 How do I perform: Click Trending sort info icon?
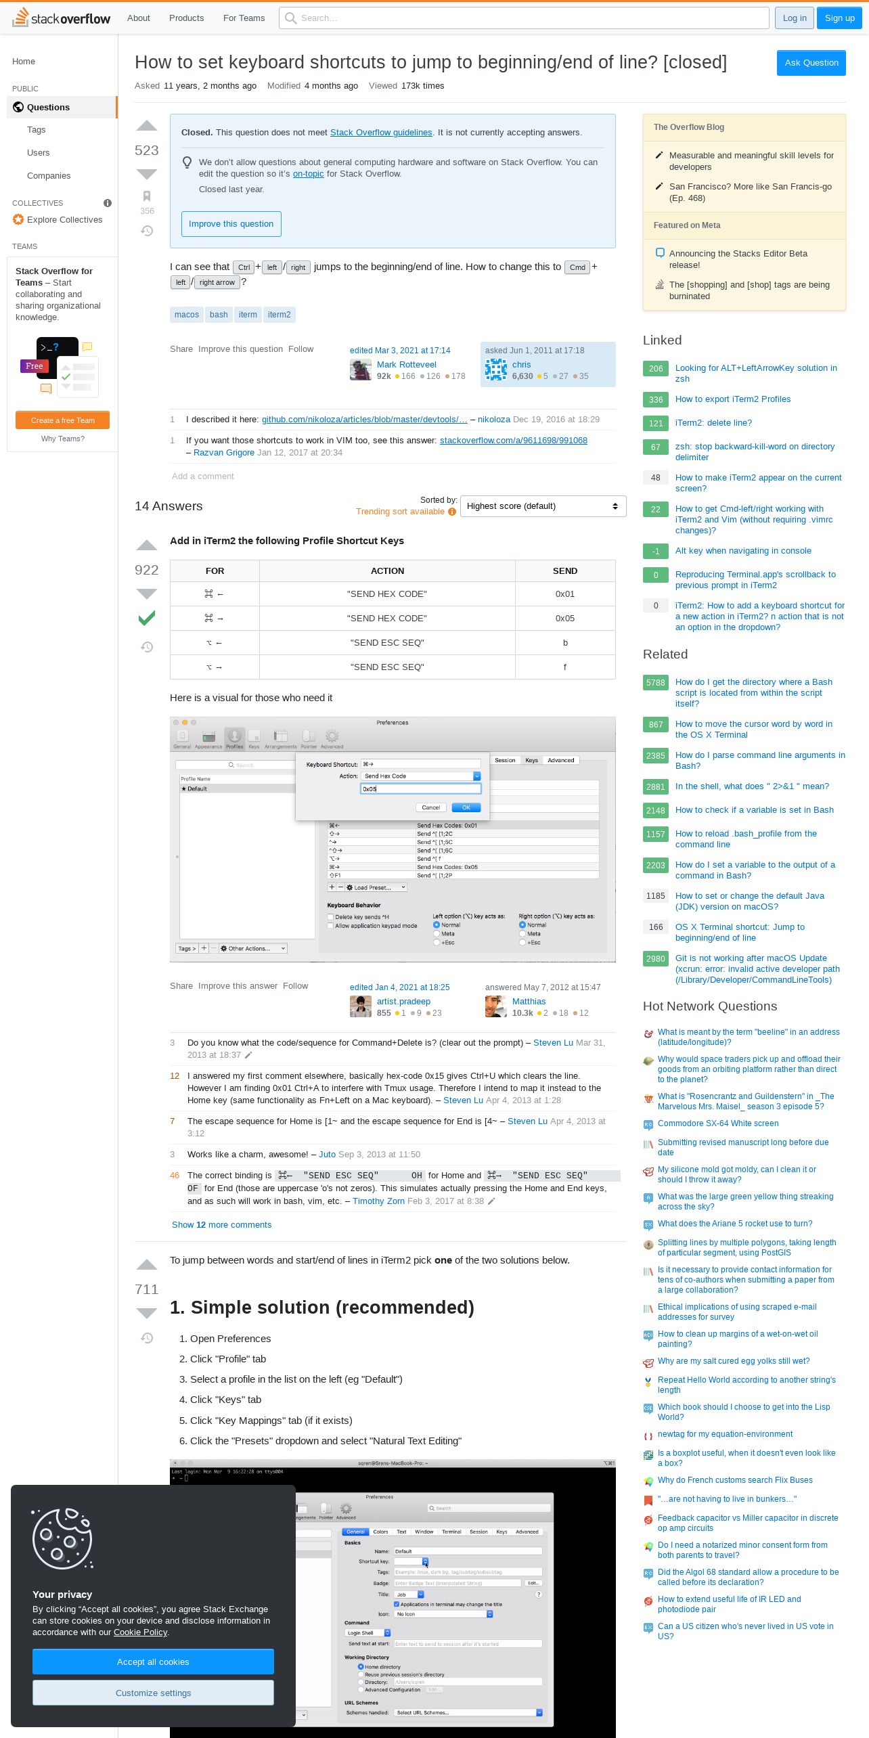tap(452, 512)
